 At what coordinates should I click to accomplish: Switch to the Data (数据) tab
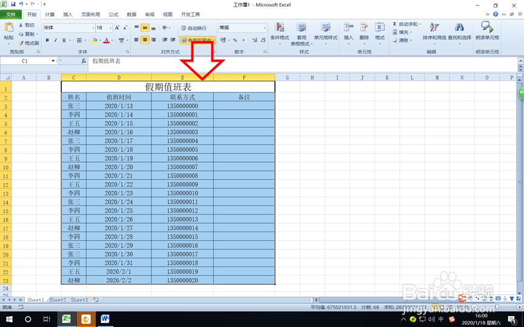coord(131,15)
